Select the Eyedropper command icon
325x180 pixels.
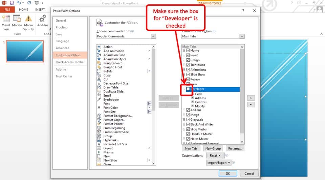(99, 99)
